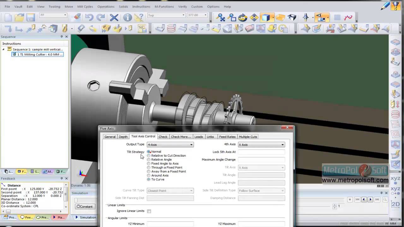
Task: Select the Around Axis option
Action: click(x=149, y=175)
